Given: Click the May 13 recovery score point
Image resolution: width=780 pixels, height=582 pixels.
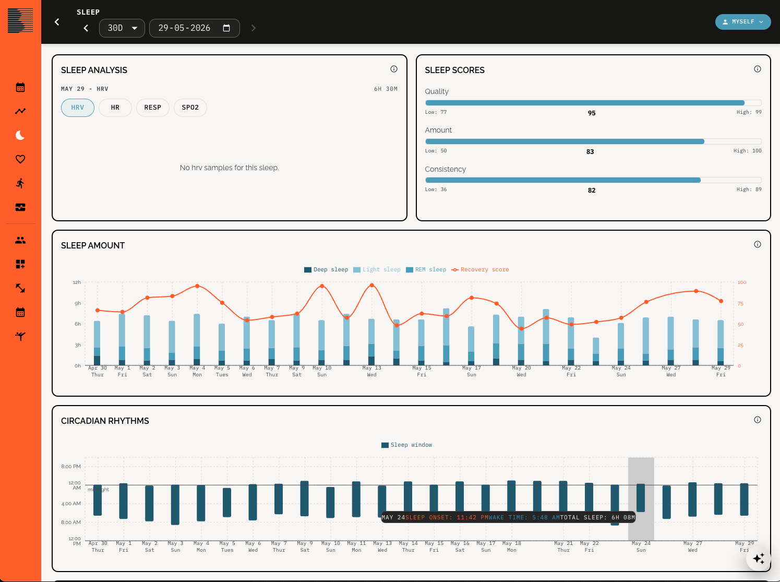Looking at the screenshot, I should [371, 285].
